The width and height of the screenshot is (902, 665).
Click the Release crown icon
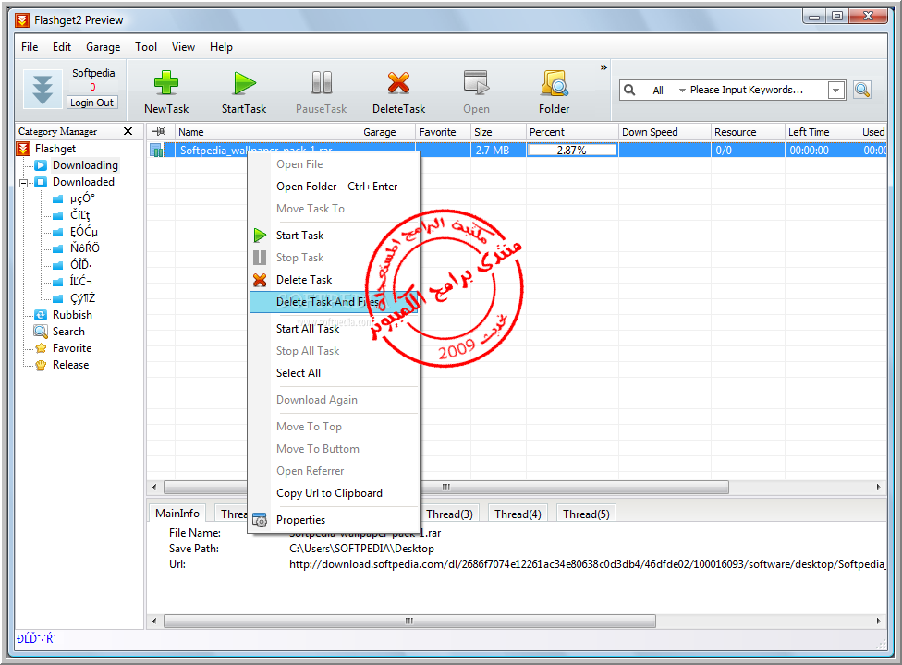(x=41, y=365)
